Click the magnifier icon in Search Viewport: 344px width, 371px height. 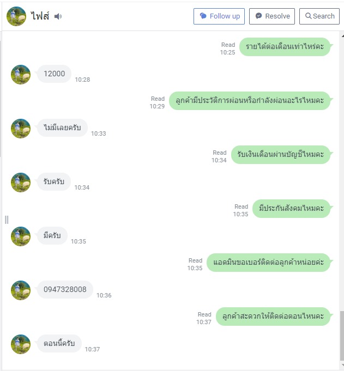[308, 16]
